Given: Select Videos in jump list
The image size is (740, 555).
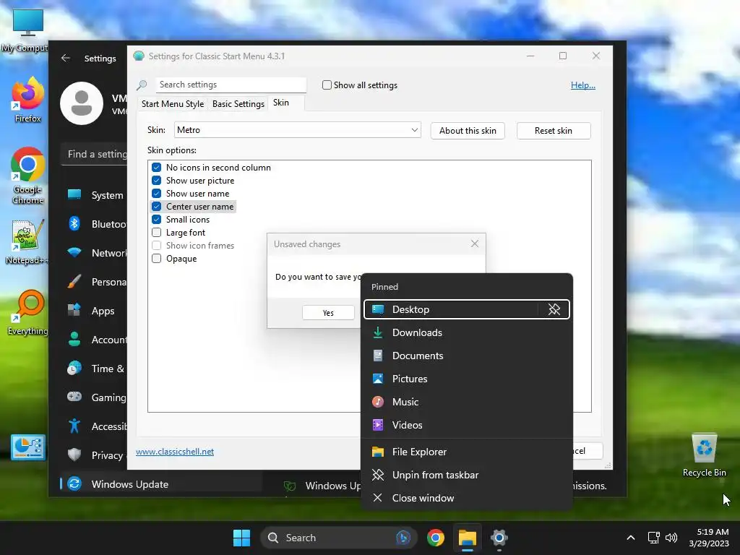Looking at the screenshot, I should [x=466, y=425].
